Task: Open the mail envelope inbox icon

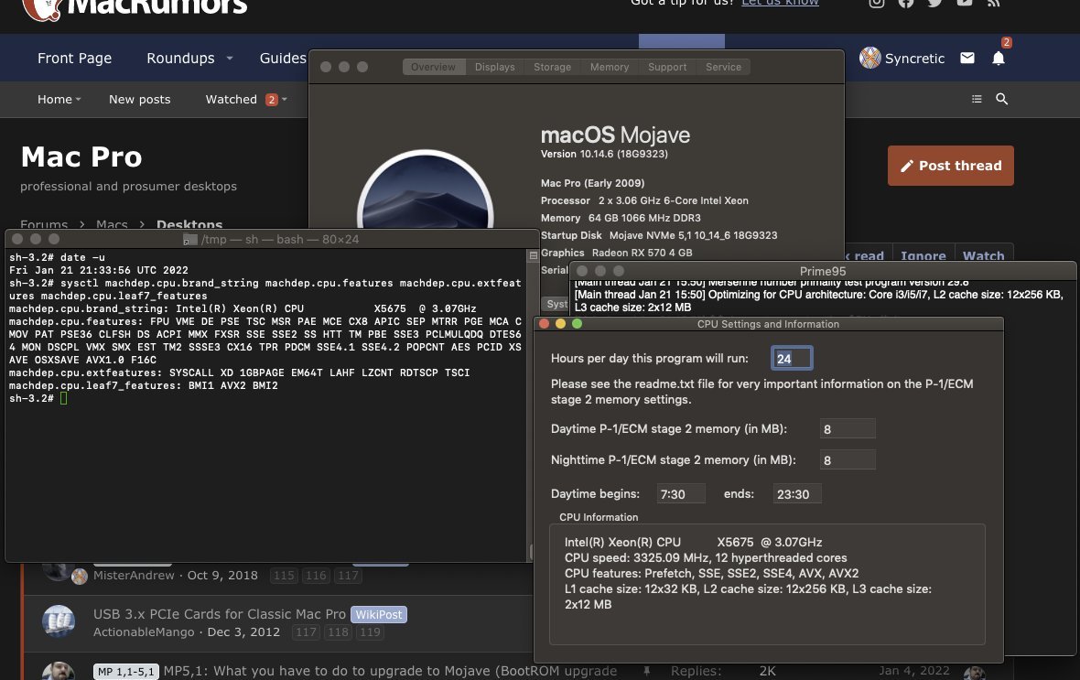Action: (967, 58)
